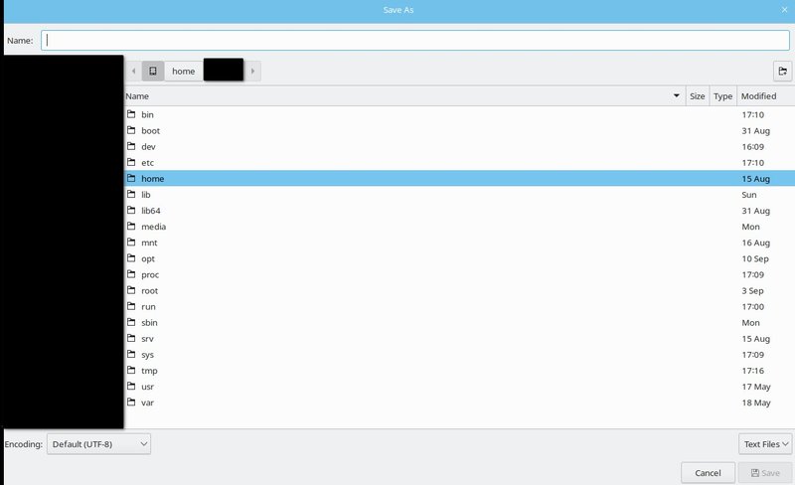Click the folder icon next to sys

[x=131, y=354]
